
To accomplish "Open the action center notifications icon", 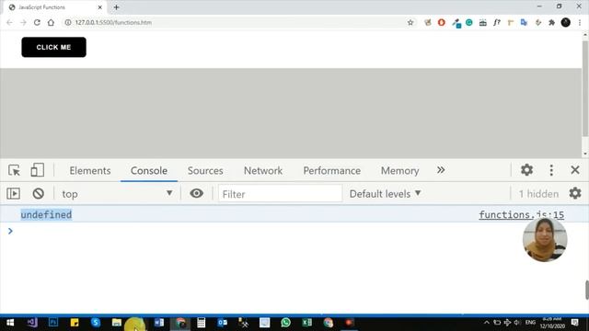I will [574, 323].
